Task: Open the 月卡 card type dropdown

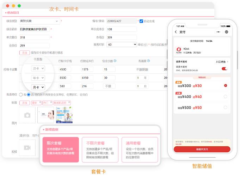Action: pyautogui.click(x=38, y=87)
